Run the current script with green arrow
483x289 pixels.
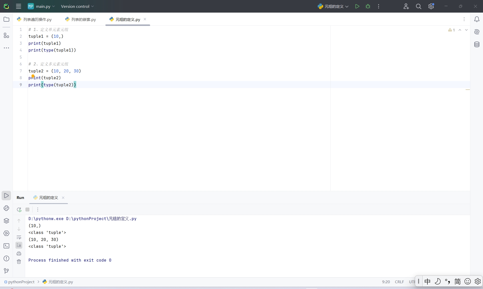357,6
